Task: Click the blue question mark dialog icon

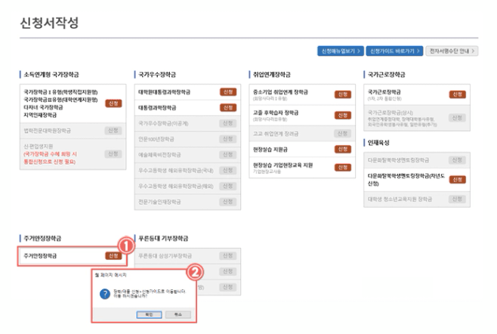Action: 105,294
